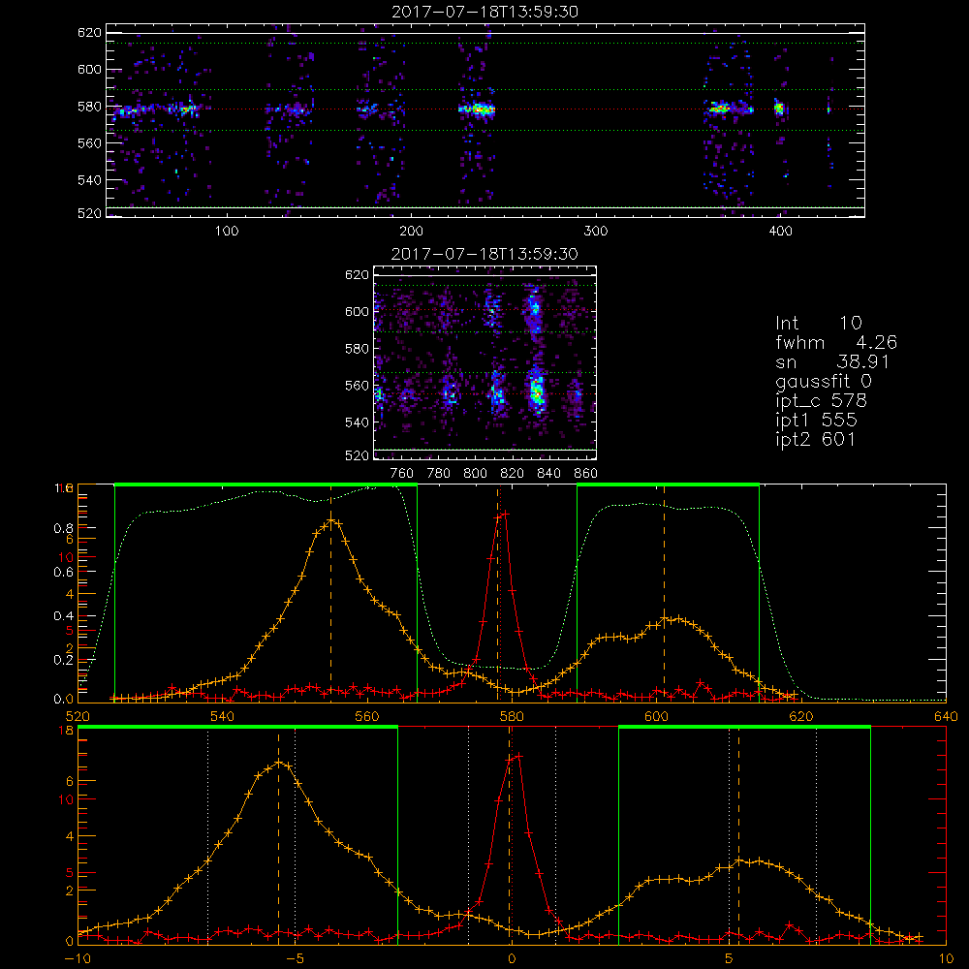The height and width of the screenshot is (969, 969).
Task: Click x-axis label 560 of profile plot
Action: [367, 716]
